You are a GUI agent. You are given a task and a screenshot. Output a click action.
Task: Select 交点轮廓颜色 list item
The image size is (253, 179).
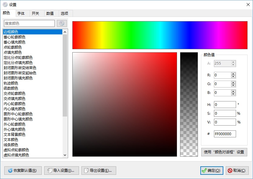33,94
